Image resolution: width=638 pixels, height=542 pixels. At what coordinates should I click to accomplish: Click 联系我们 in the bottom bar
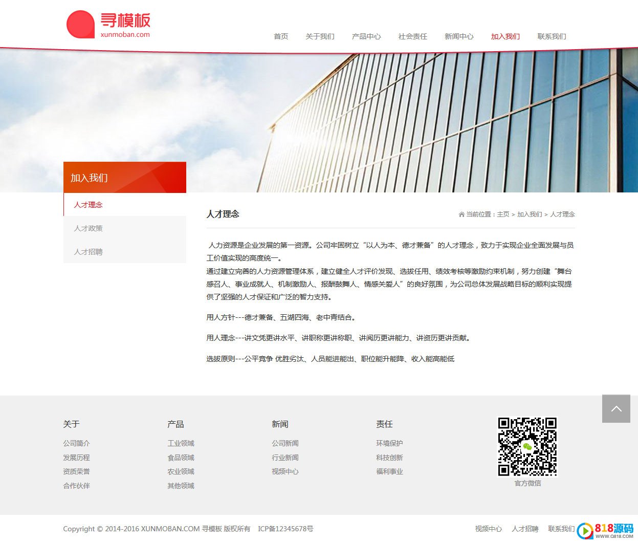pos(561,529)
